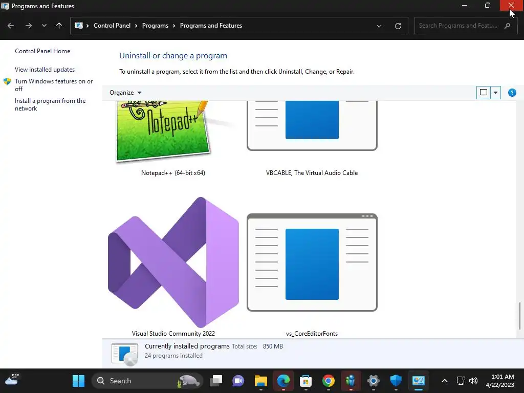
Task: Refresh the Programs and Features list
Action: click(x=398, y=26)
